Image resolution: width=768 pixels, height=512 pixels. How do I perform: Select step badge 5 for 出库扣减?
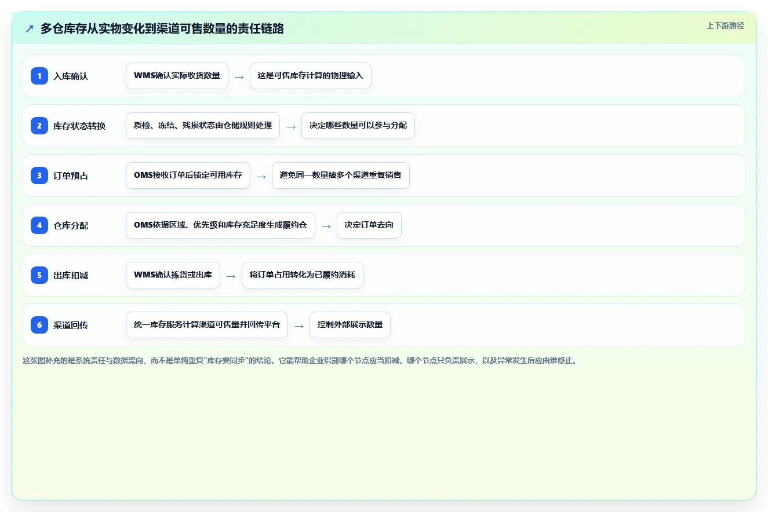pos(39,275)
